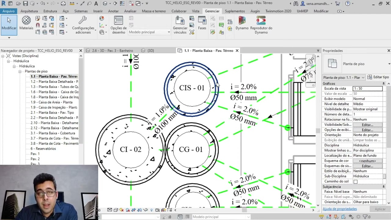Image resolution: width=391 pixels, height=220 pixels.
Task: Open Opções de desenho design options
Action: tap(119, 25)
